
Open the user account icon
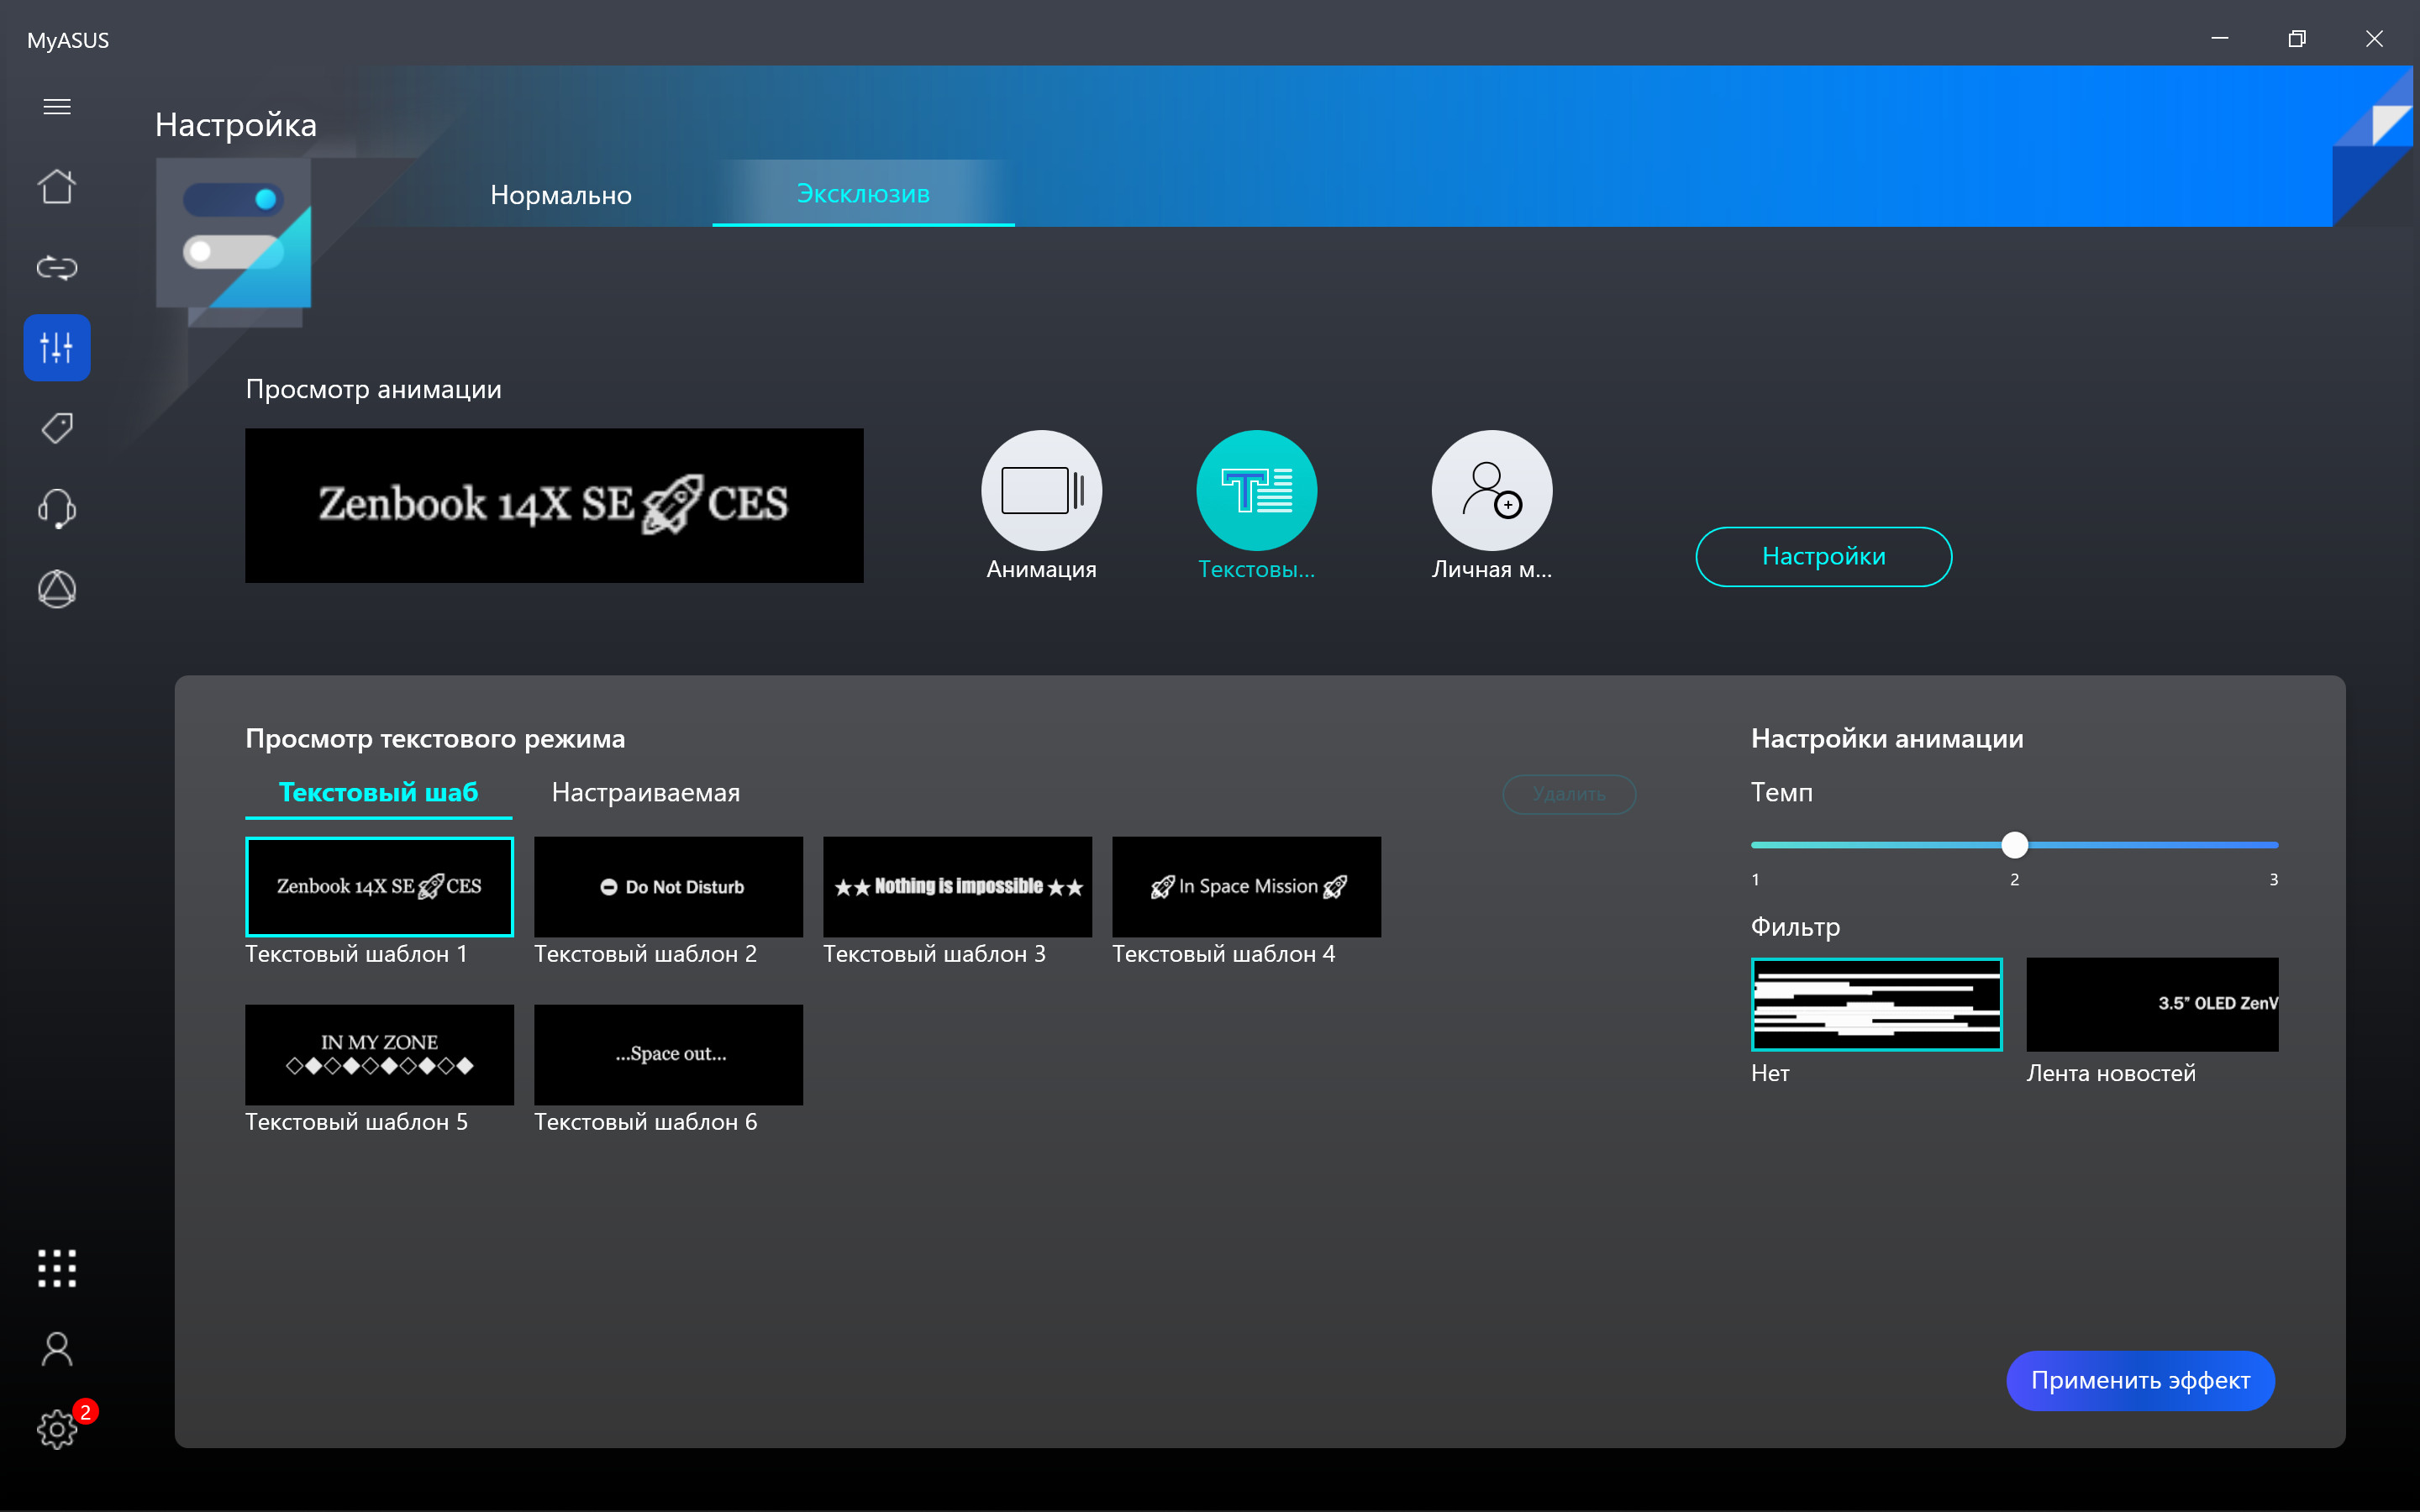coord(57,1349)
